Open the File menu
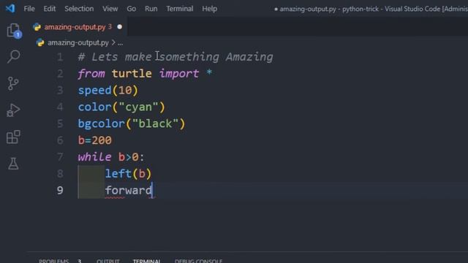468x263 pixels. 29,9
